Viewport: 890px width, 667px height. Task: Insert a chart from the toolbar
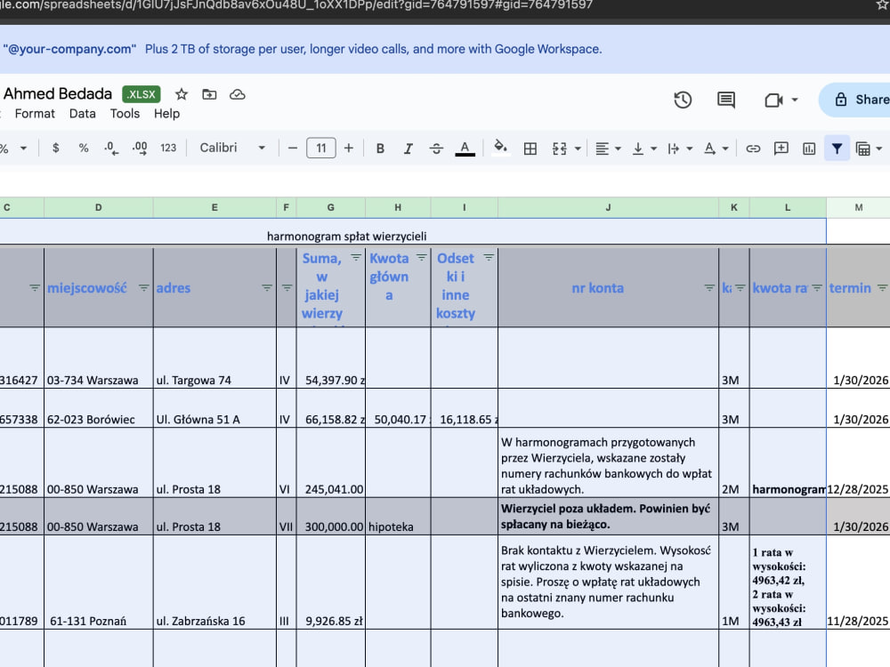(x=809, y=149)
